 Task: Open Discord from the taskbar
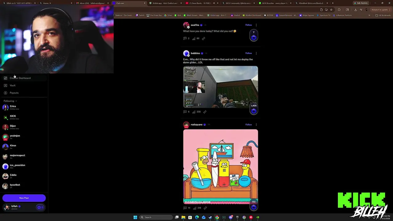click(x=231, y=217)
